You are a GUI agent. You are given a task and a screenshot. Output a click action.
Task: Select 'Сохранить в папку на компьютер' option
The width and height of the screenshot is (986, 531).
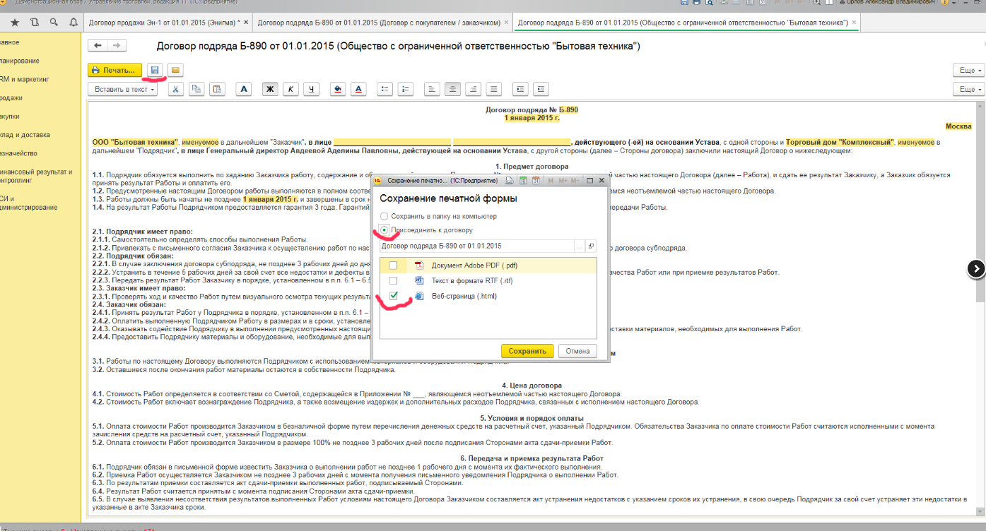pyautogui.click(x=438, y=216)
